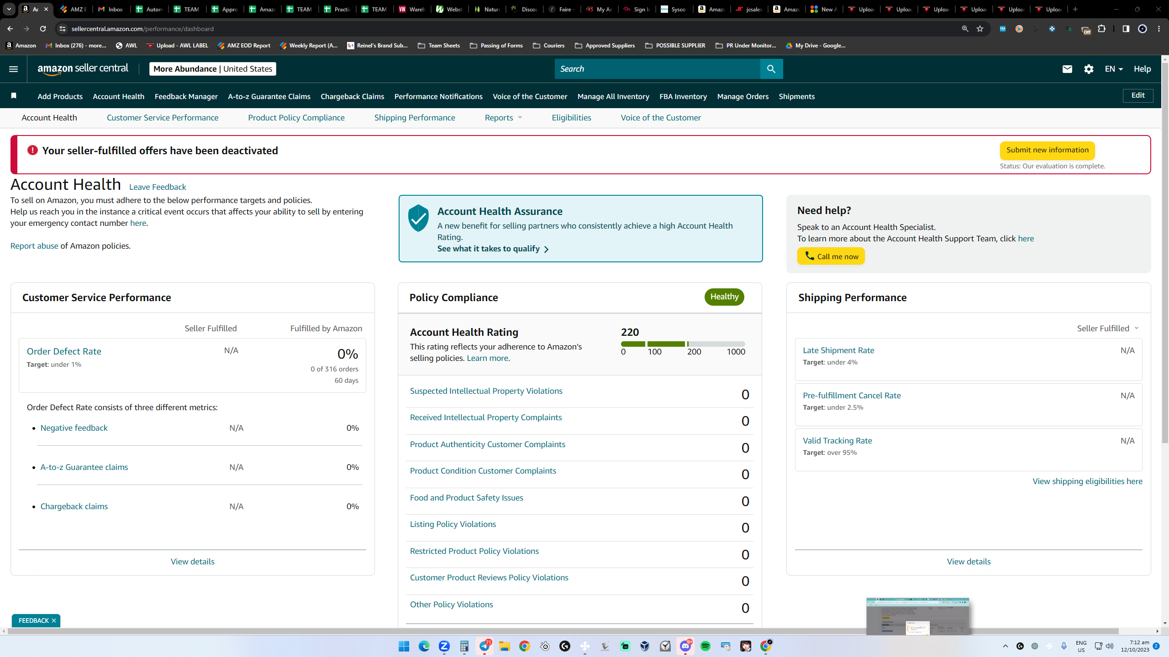Open the Order Defect Rate link

pyautogui.click(x=64, y=351)
